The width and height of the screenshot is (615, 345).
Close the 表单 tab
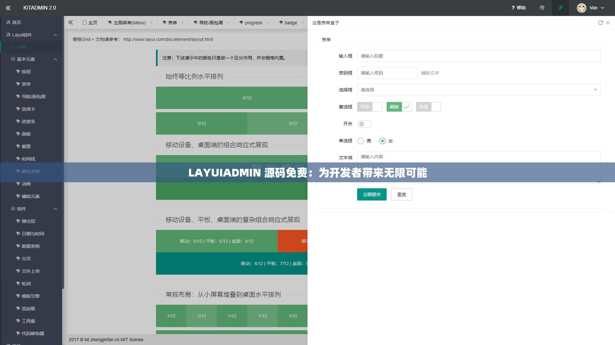182,23
